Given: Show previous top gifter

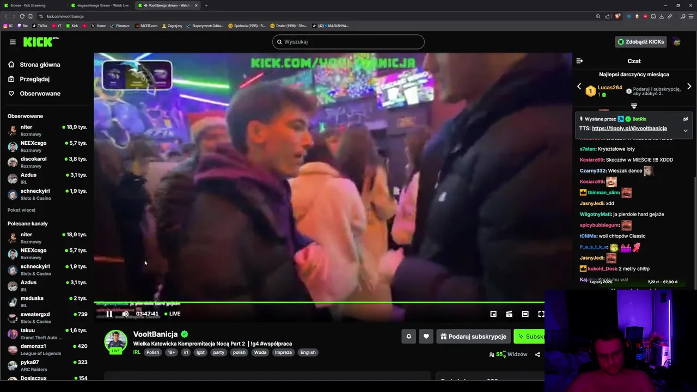Looking at the screenshot, I should click(579, 87).
